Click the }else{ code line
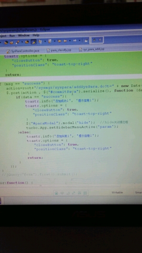This screenshot has height=253, width=142. point(24,132)
